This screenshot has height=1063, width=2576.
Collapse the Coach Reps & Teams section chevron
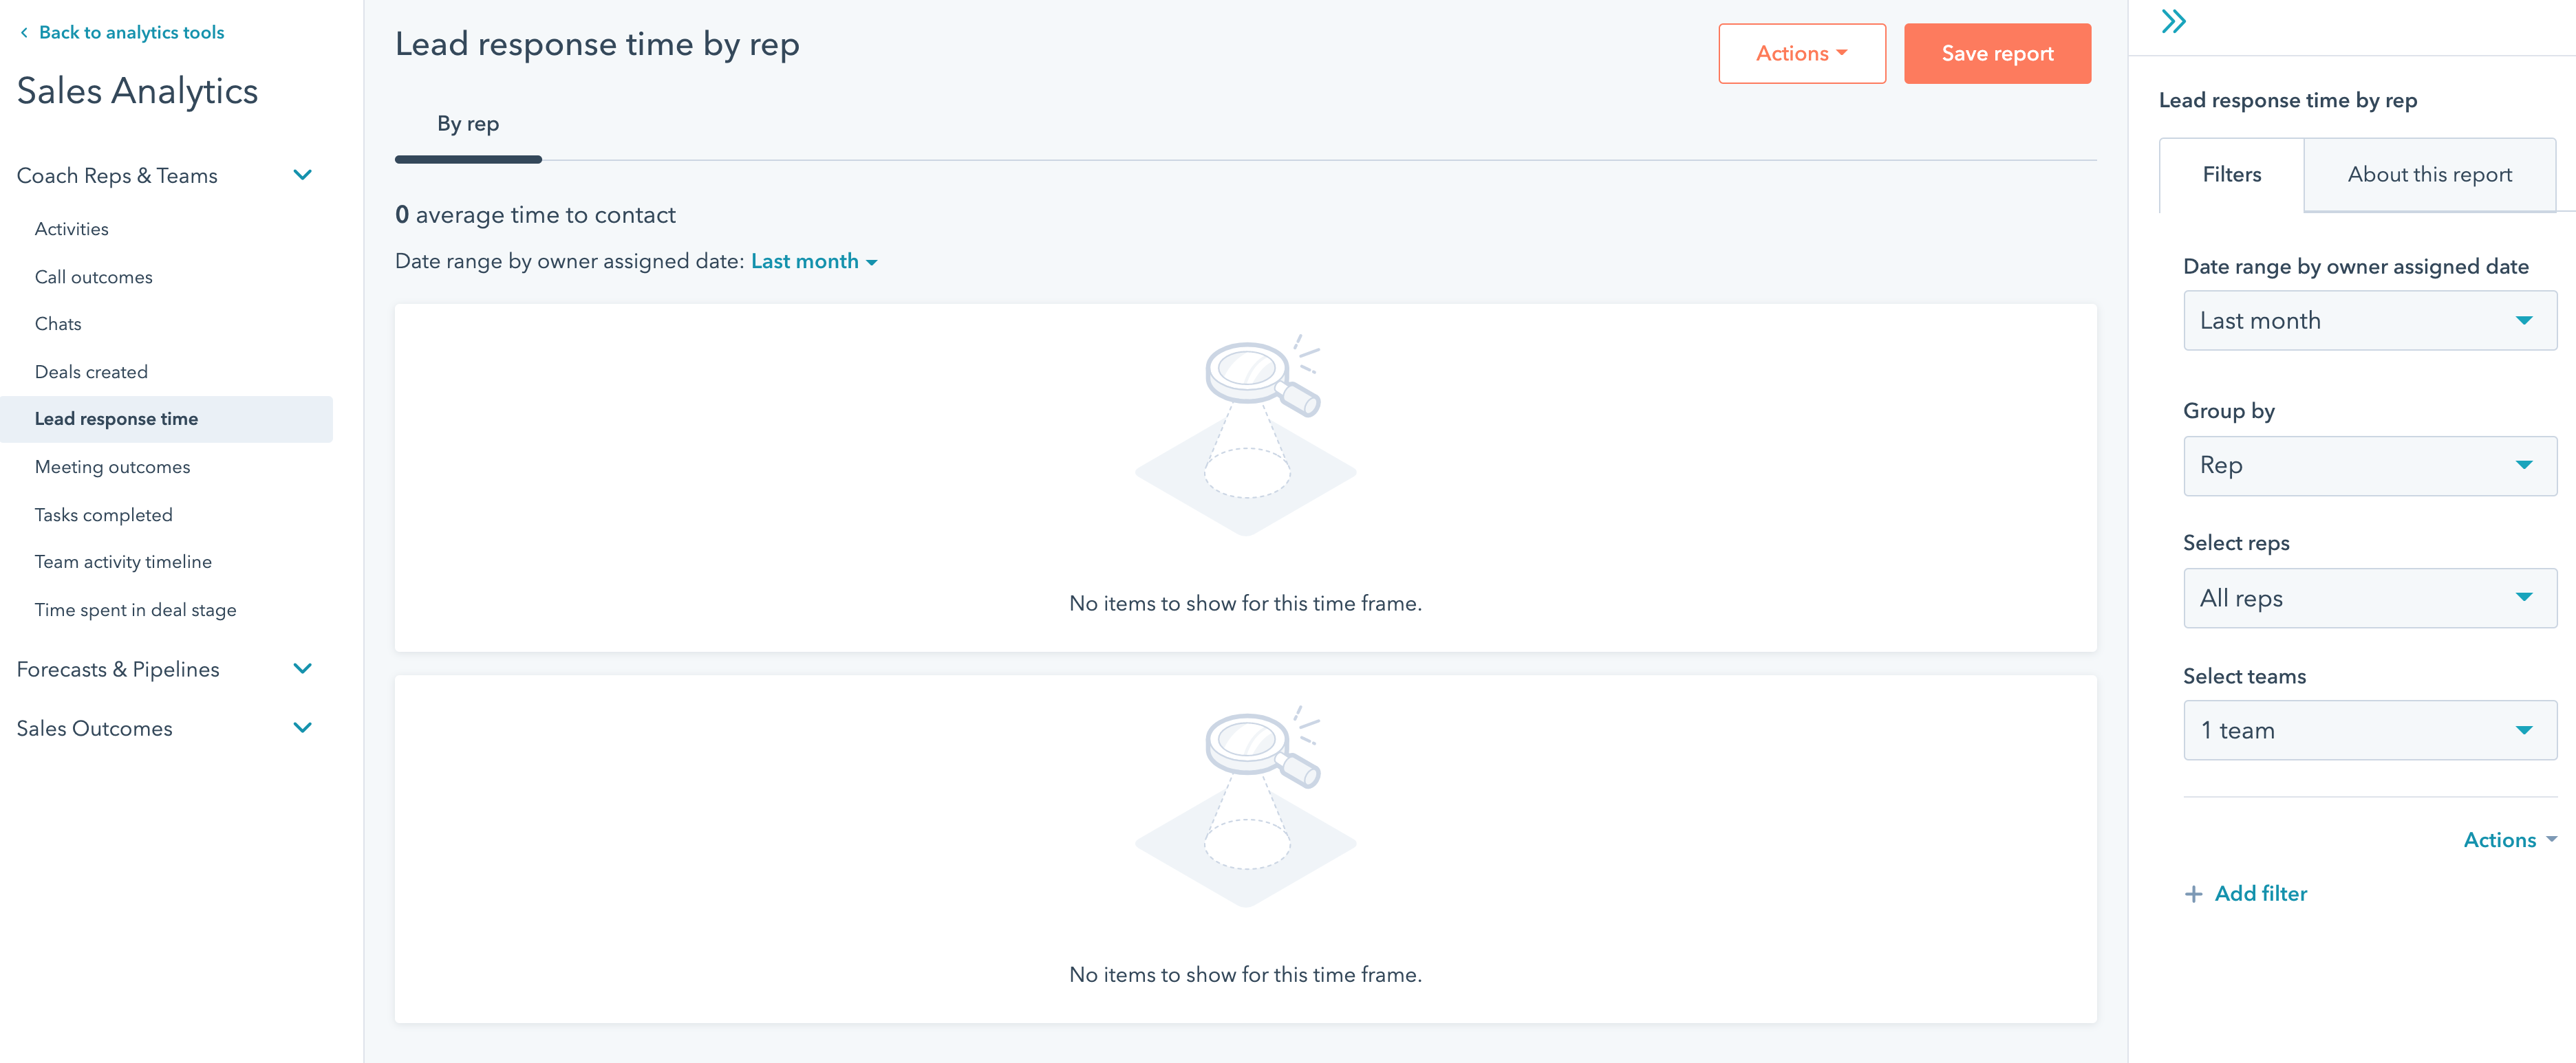pos(302,175)
